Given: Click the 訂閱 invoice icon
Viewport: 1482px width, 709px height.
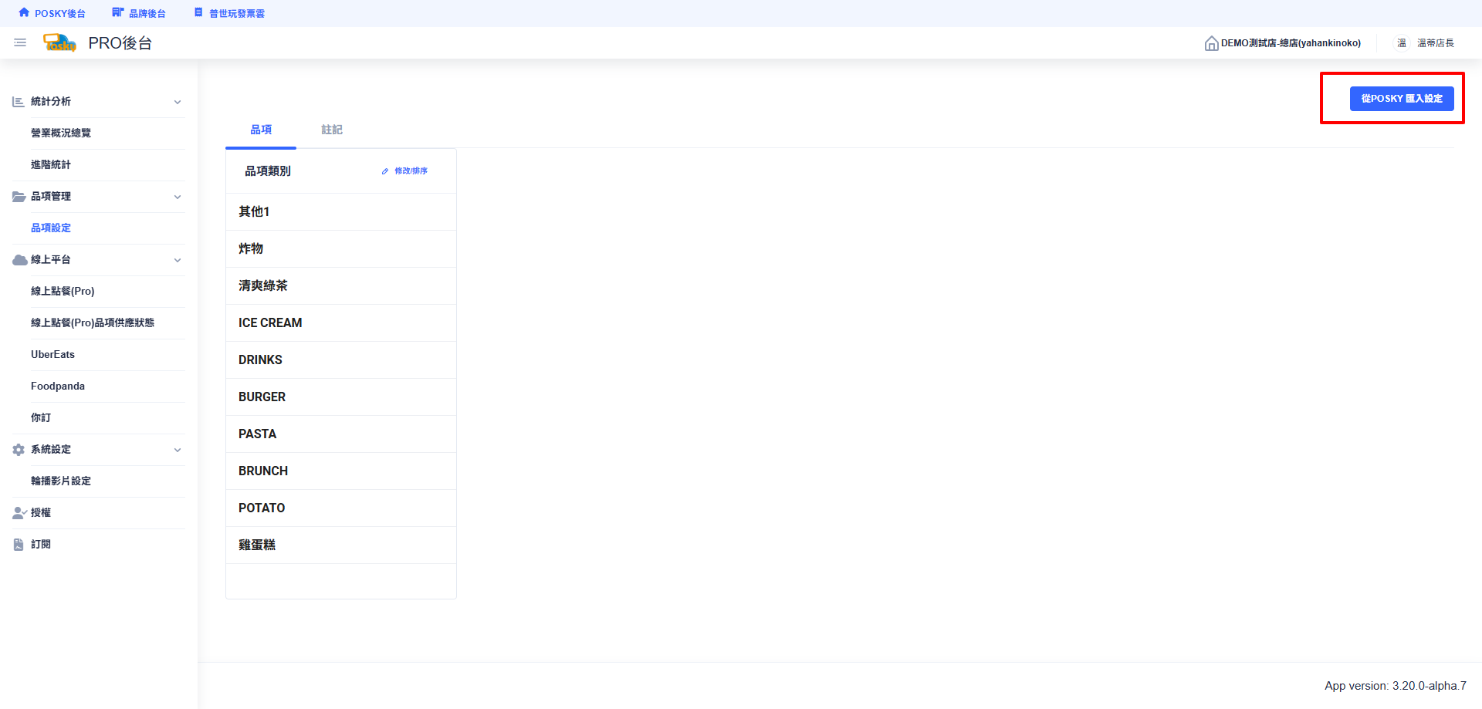Looking at the screenshot, I should (x=19, y=544).
